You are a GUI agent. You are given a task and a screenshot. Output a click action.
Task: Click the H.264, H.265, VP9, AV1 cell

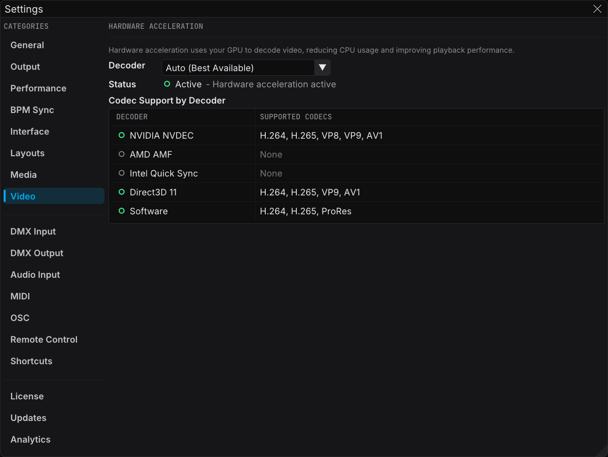[x=310, y=192]
